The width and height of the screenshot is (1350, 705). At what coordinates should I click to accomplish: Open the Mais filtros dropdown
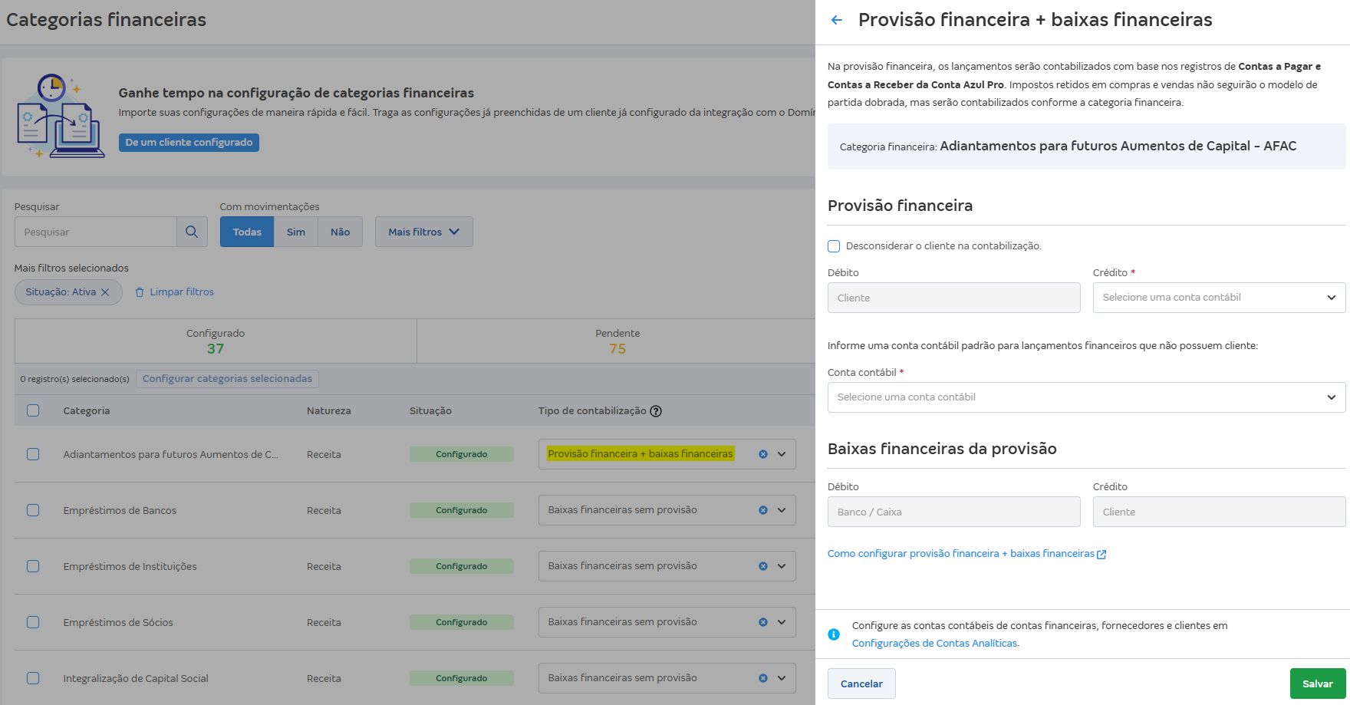423,231
